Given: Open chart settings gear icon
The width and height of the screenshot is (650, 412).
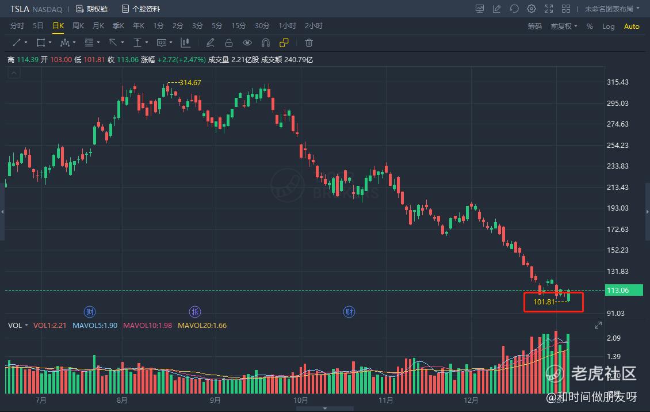Looking at the screenshot, I should pyautogui.click(x=532, y=9).
